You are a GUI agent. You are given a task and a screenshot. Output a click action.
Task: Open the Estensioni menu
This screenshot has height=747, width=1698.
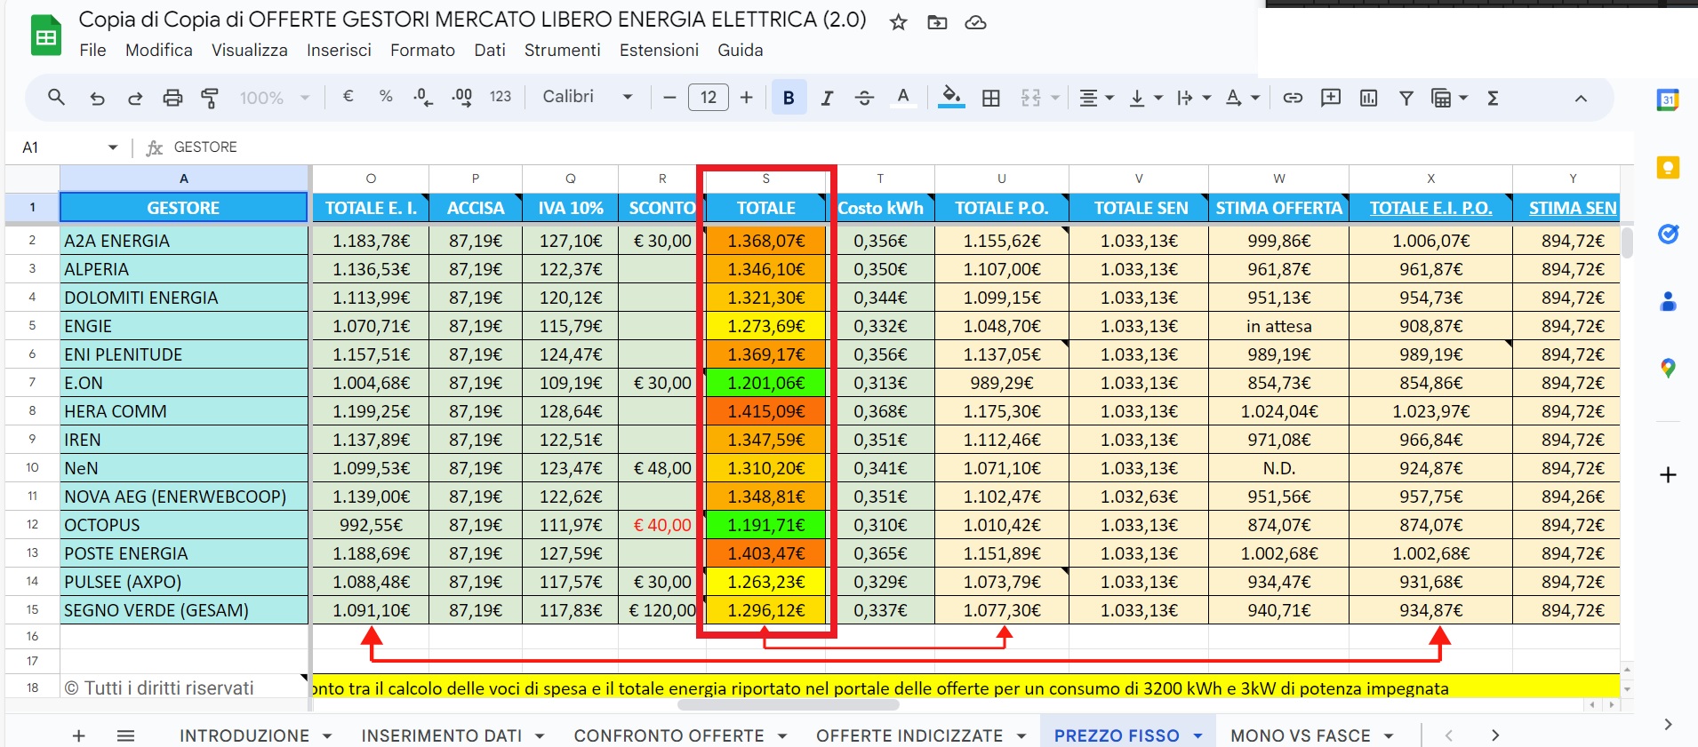click(659, 51)
